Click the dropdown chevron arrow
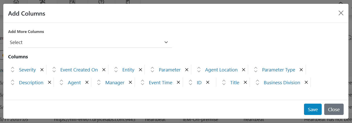This screenshot has width=352, height=123. coord(166,42)
